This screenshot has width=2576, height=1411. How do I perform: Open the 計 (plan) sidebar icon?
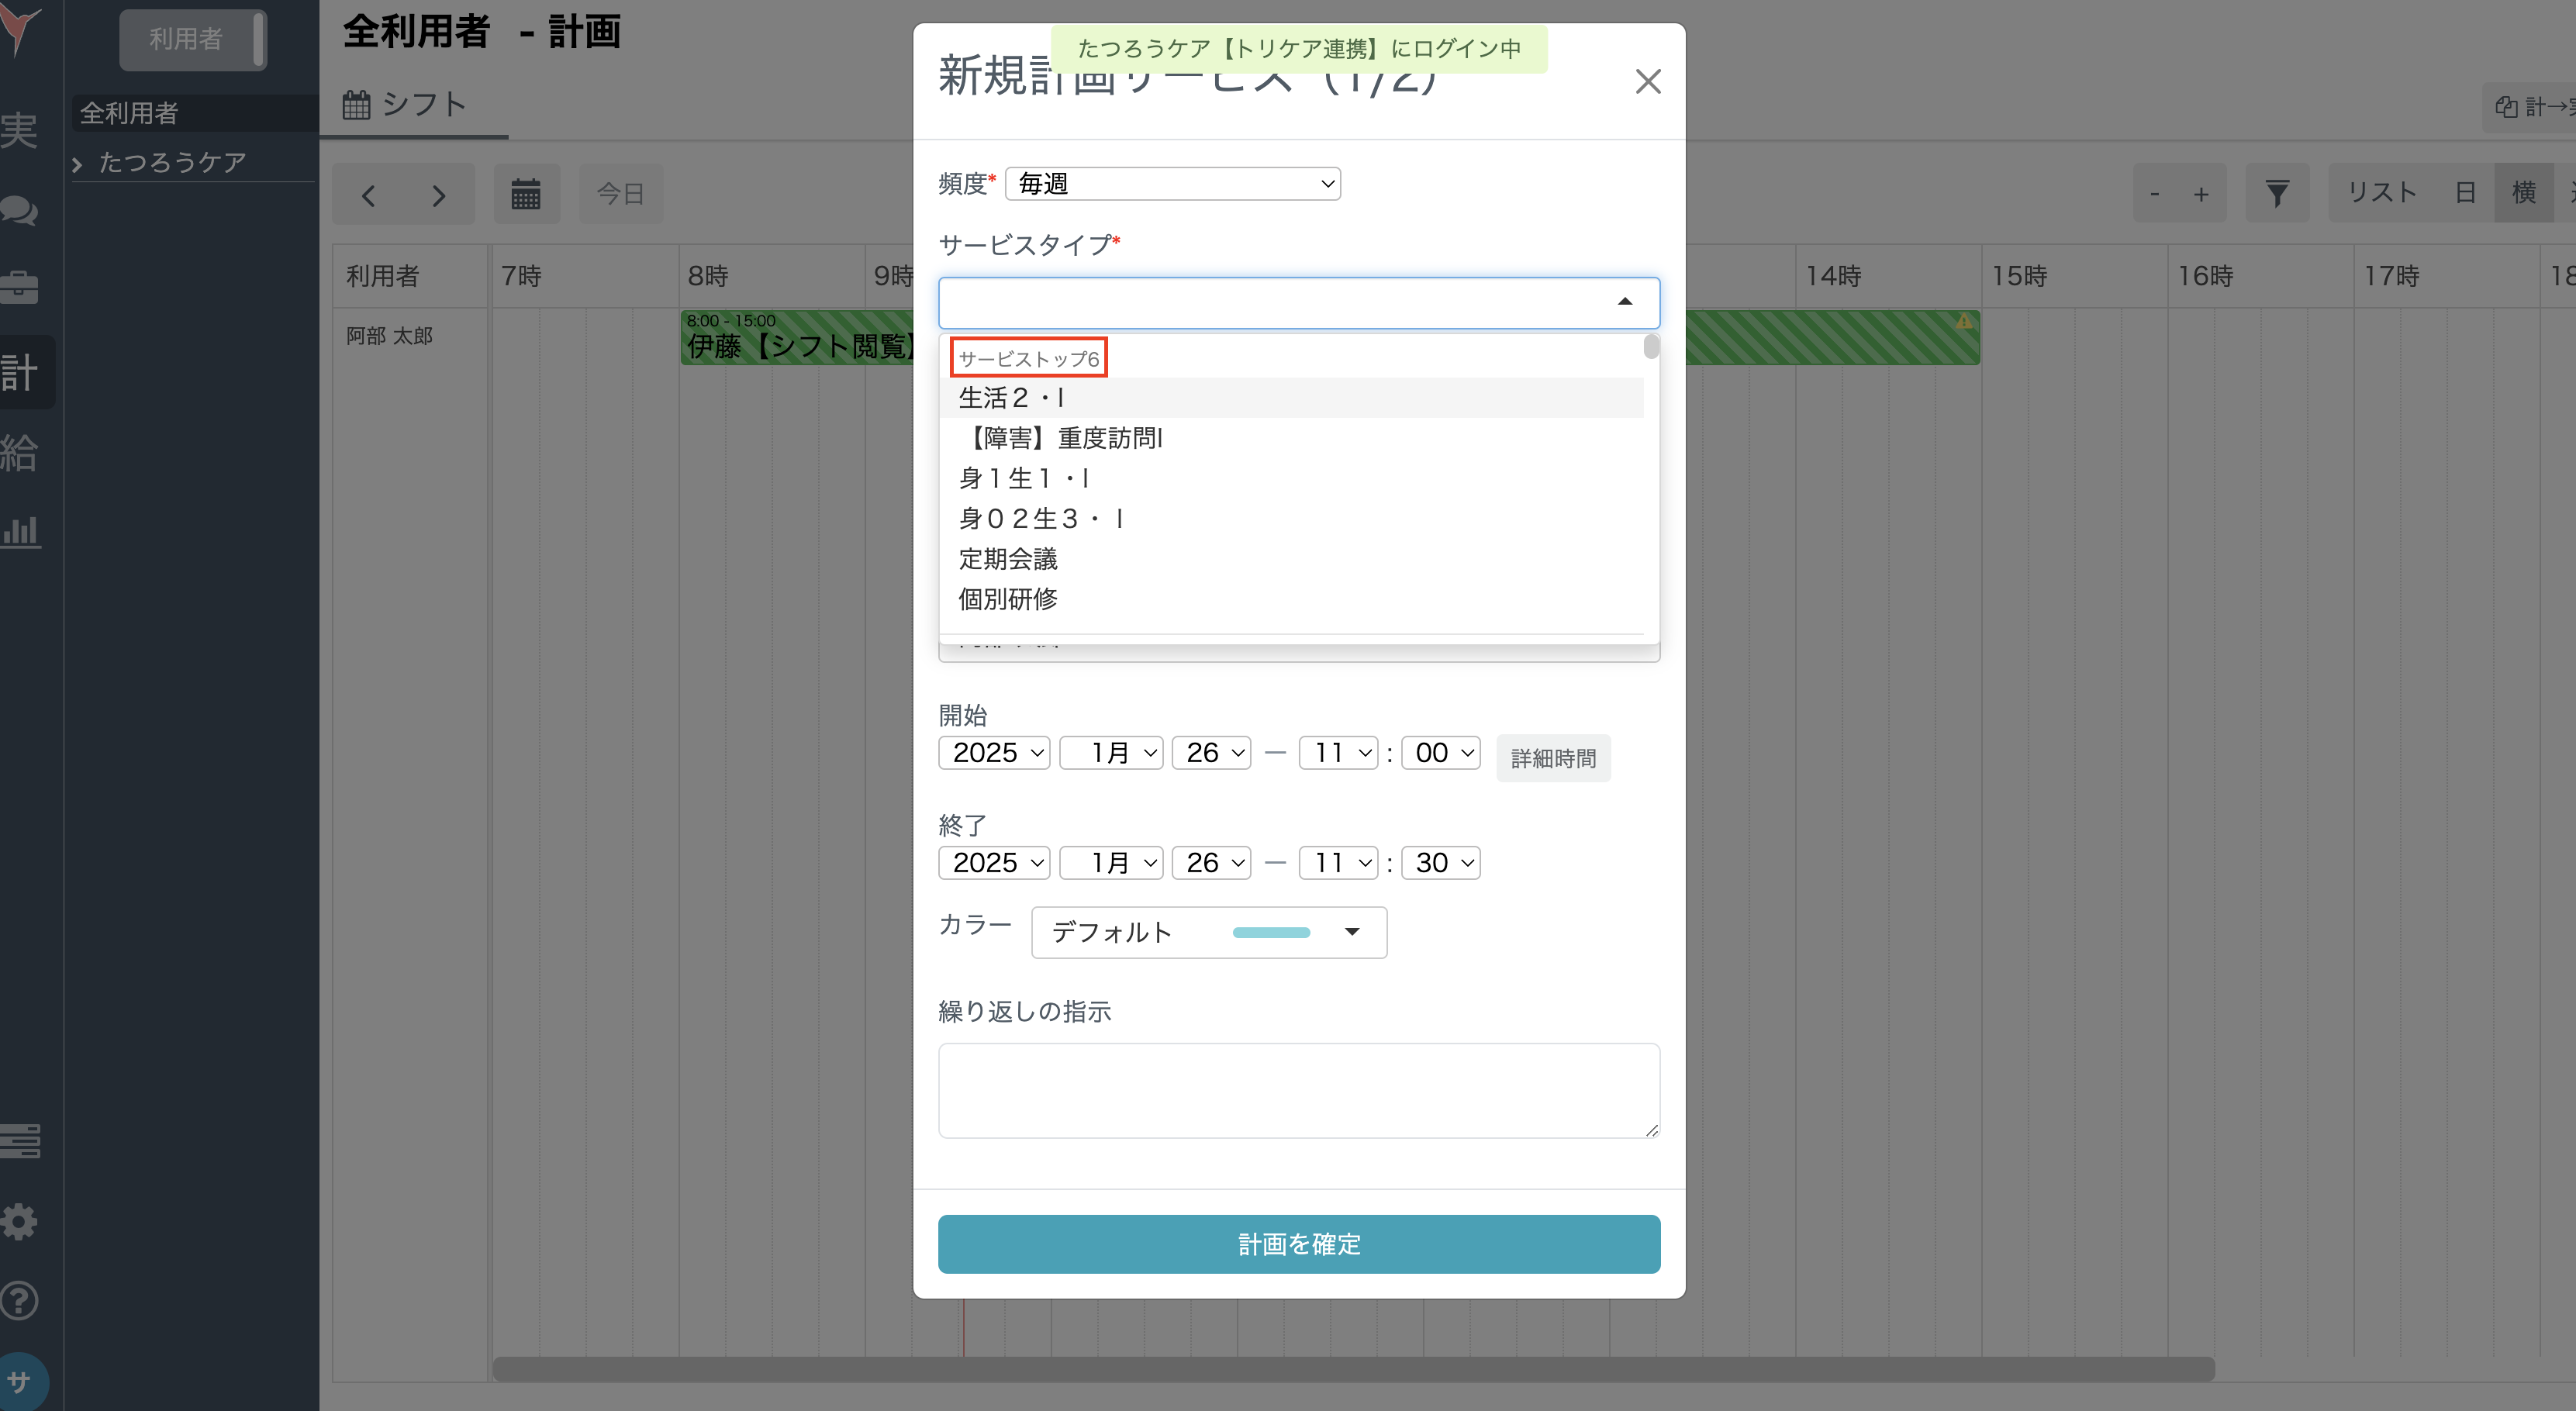20,371
